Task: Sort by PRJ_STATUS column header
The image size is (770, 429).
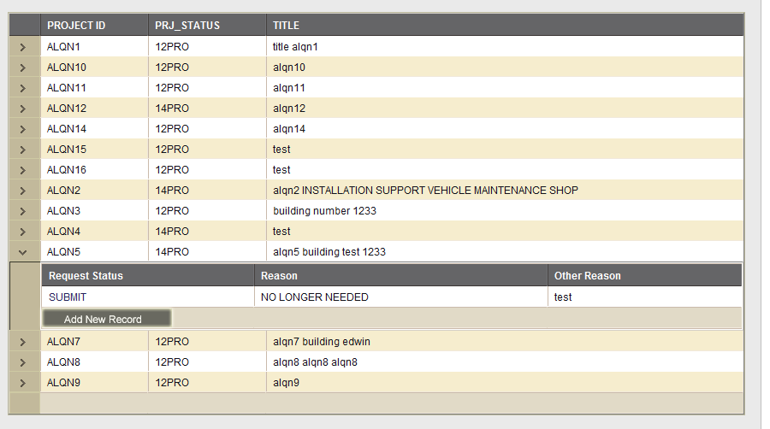Action: tap(187, 26)
